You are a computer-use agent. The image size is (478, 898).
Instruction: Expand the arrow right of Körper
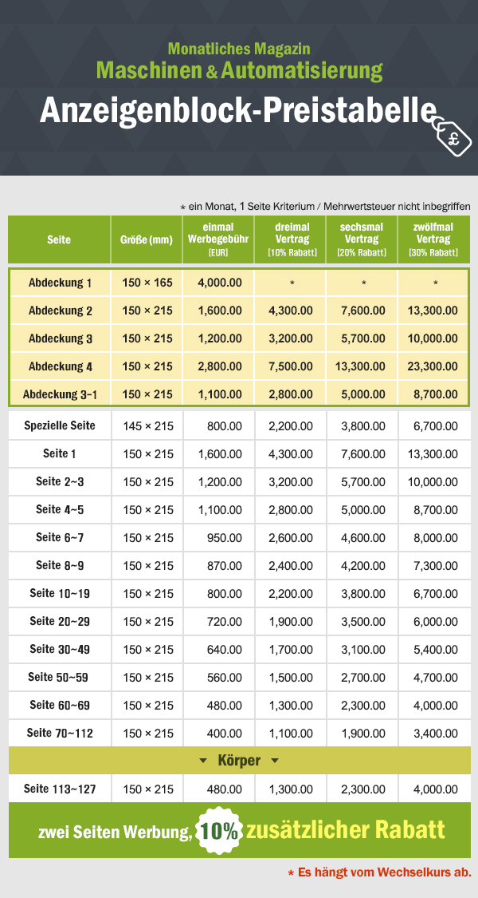(x=275, y=761)
